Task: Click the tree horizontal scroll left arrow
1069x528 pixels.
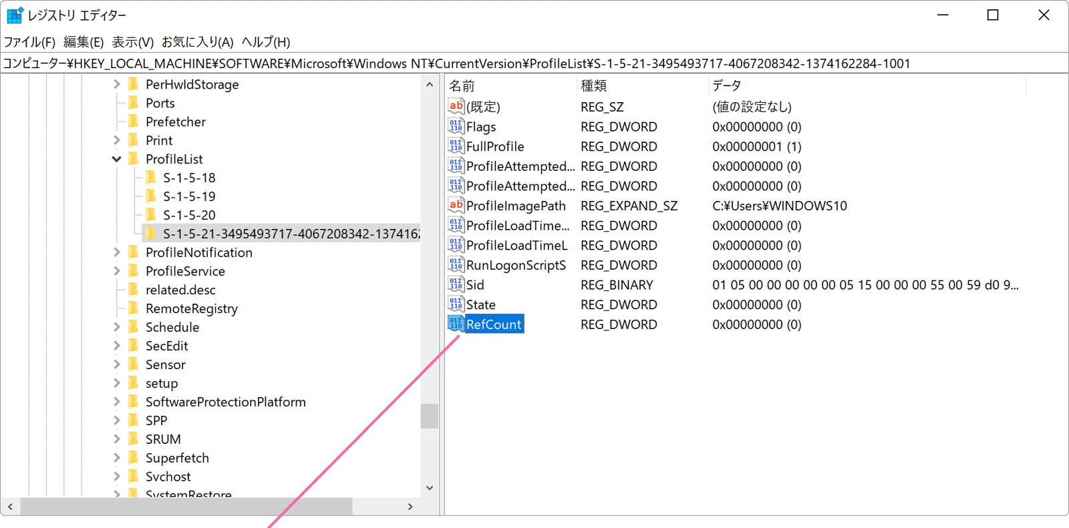Action: [10, 507]
